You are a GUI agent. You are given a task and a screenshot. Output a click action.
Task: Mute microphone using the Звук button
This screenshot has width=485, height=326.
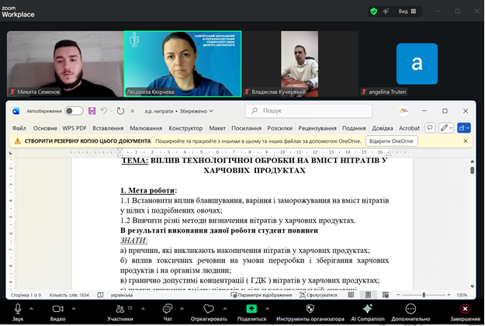tap(17, 309)
